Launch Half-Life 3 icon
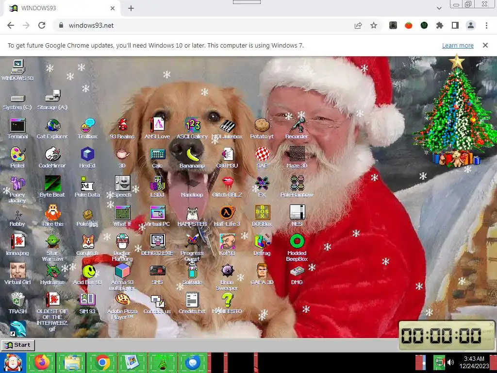The width and height of the screenshot is (497, 373). (227, 216)
